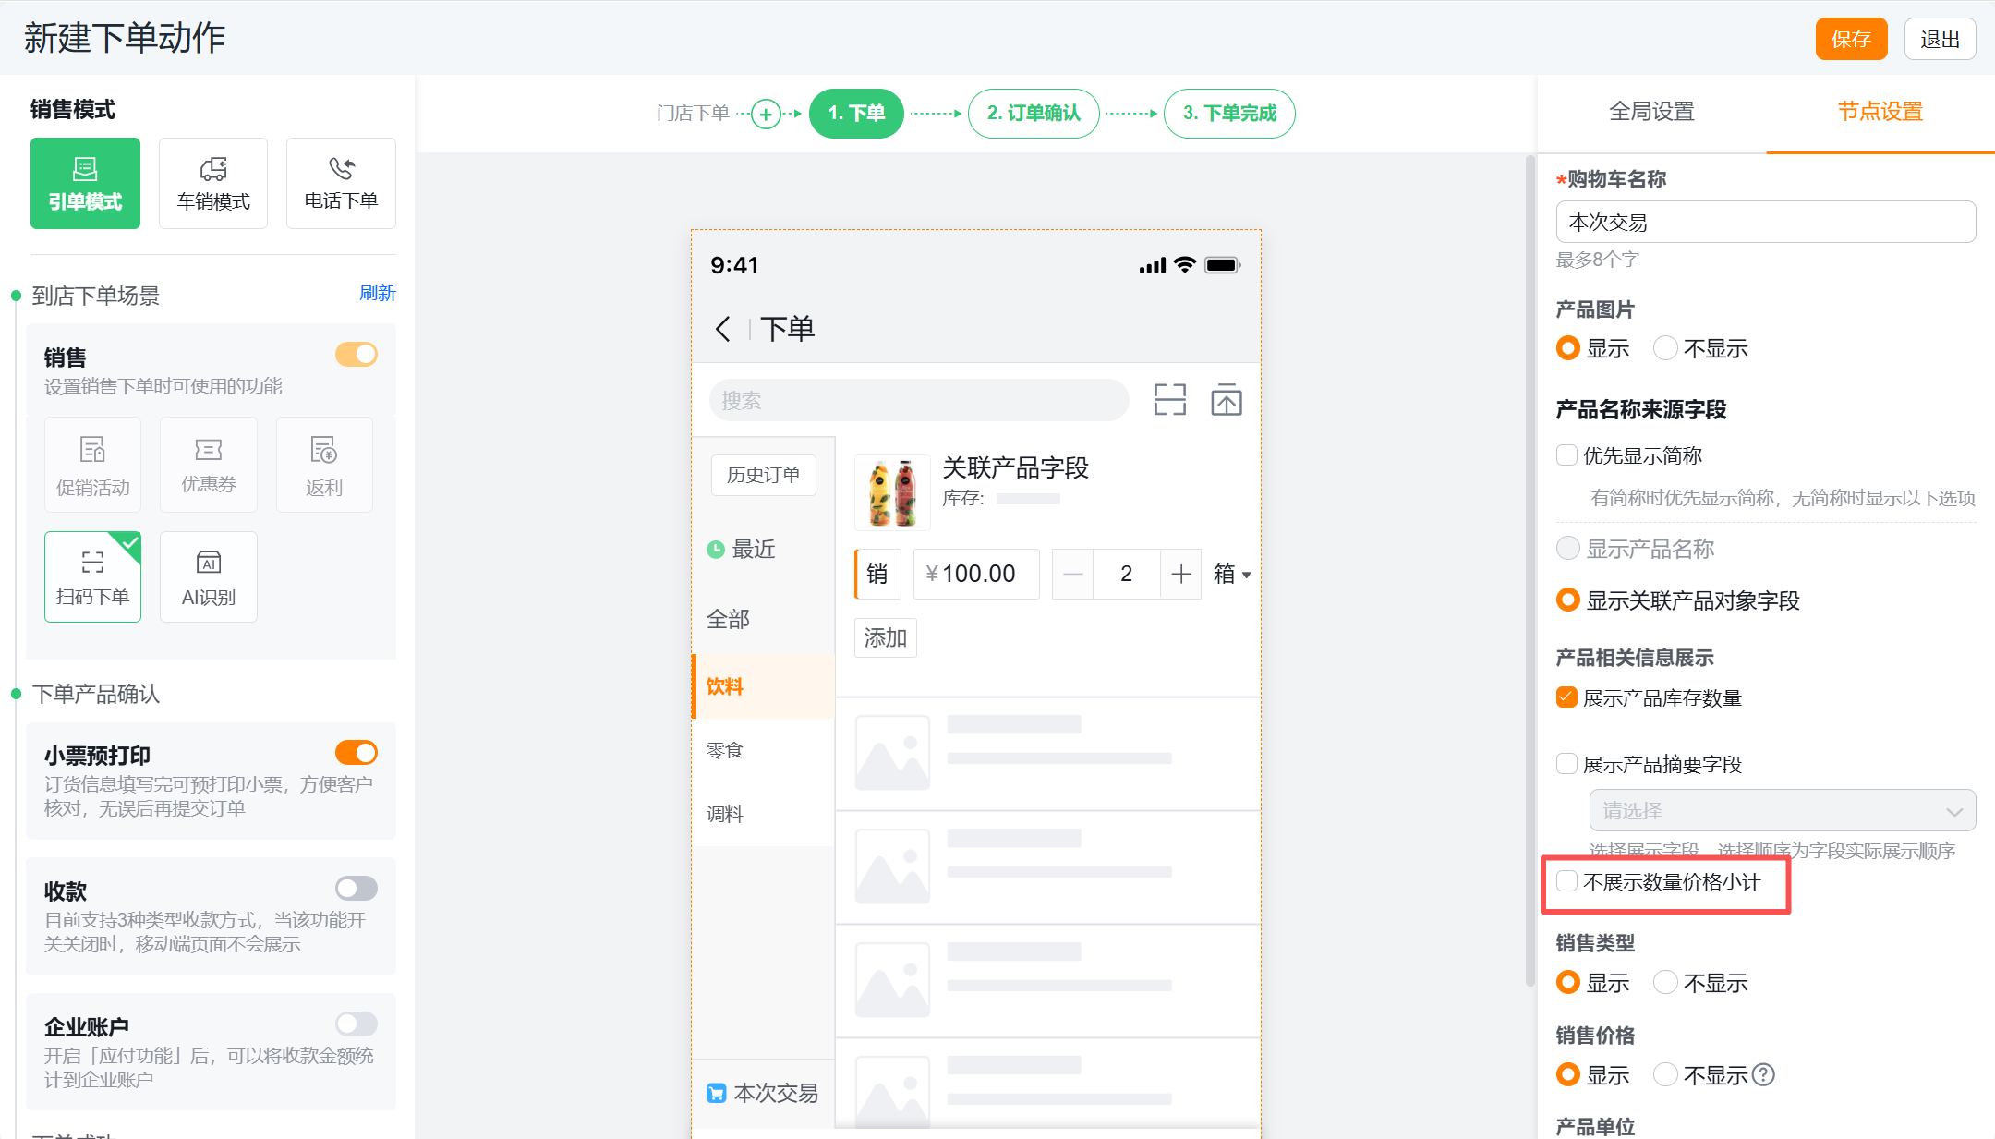Open the 请选择 summary field dropdown
The height and width of the screenshot is (1139, 1995).
(x=1782, y=811)
